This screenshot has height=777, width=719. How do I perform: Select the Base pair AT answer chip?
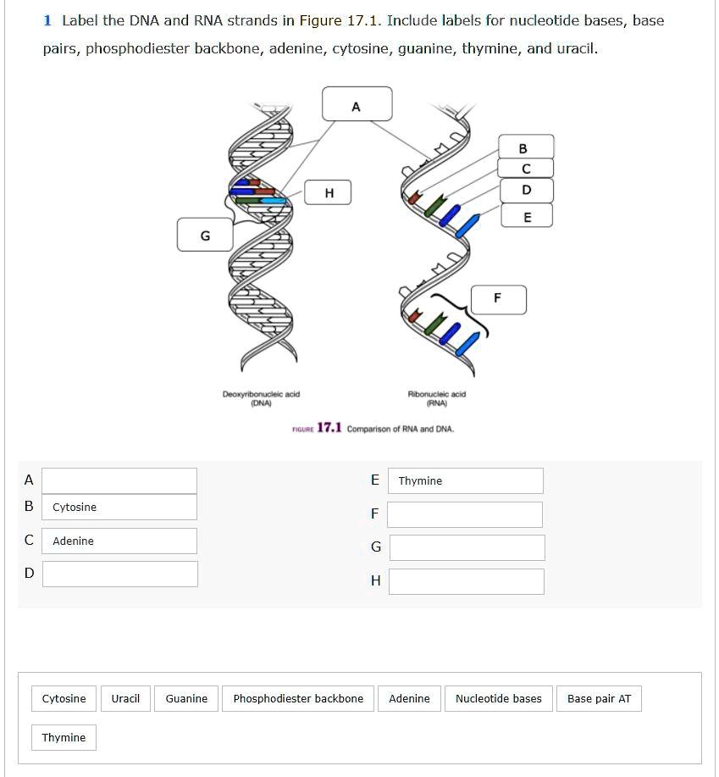(x=600, y=698)
